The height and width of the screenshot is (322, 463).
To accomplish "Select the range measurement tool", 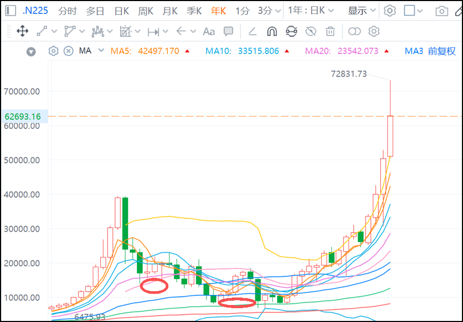I will [x=153, y=31].
